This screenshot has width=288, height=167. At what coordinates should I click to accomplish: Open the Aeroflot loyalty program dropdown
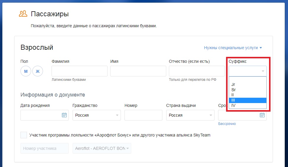102,148
